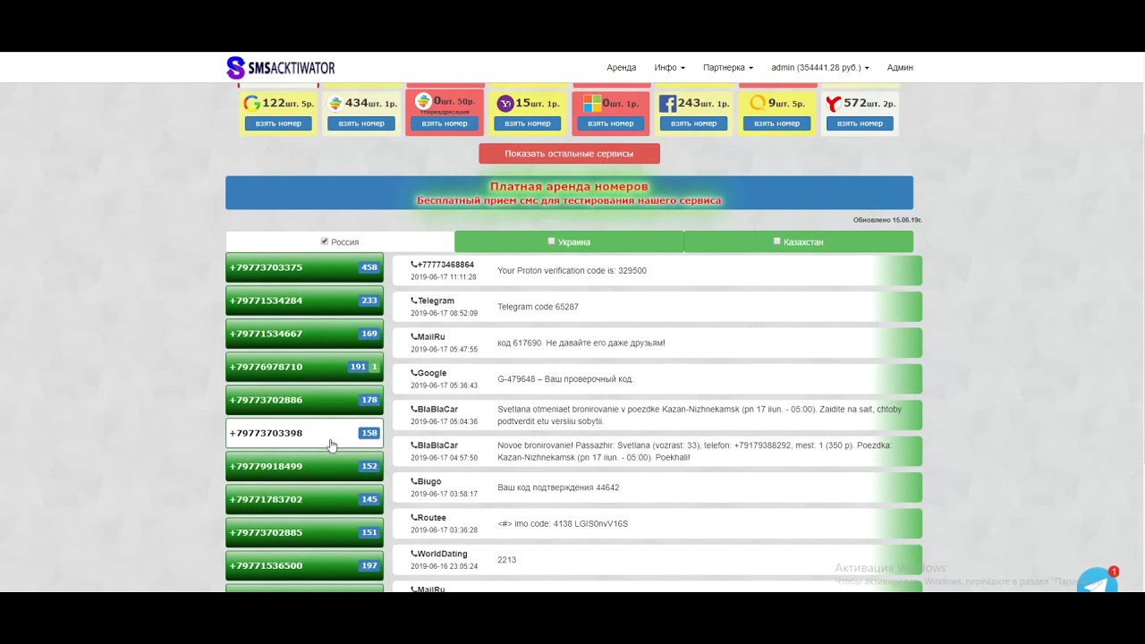
Task: Click the Facebook service icon
Action: pos(667,103)
